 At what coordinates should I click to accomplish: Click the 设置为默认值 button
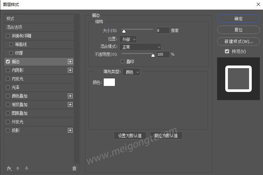[130, 136]
